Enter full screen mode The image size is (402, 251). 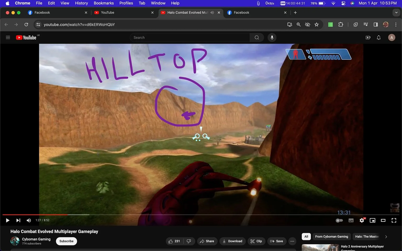(x=394, y=220)
